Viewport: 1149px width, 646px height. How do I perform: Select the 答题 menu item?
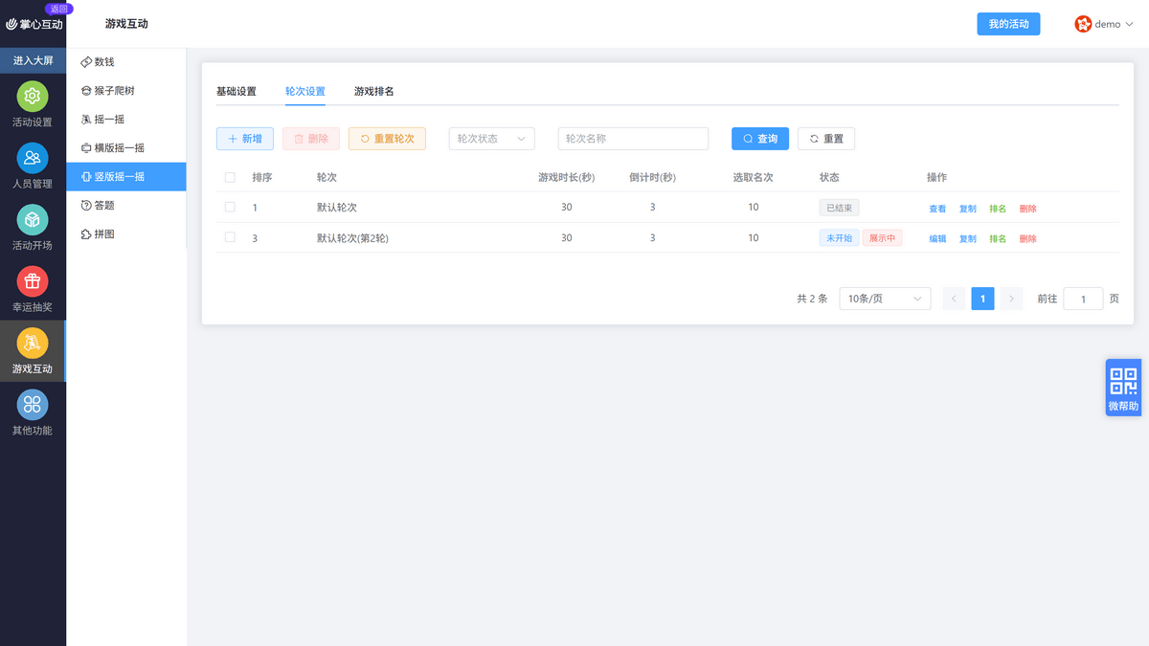tap(126, 205)
